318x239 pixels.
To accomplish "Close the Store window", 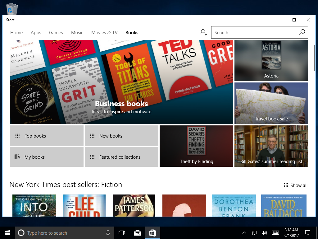I will [x=308, y=20].
